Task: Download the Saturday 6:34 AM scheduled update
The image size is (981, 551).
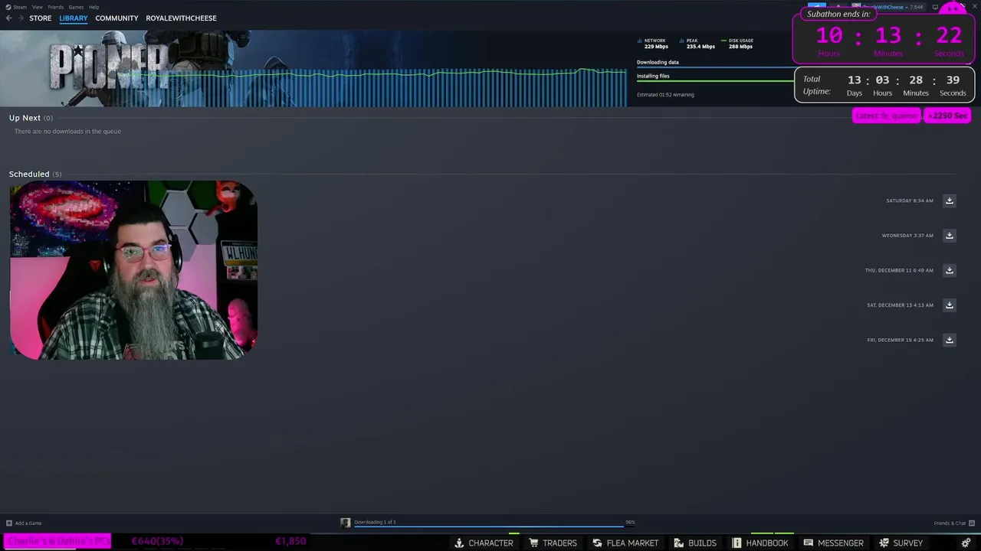Action: 949,201
